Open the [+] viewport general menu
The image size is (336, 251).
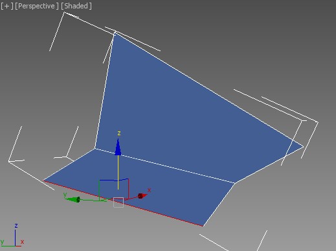pyautogui.click(x=7, y=6)
